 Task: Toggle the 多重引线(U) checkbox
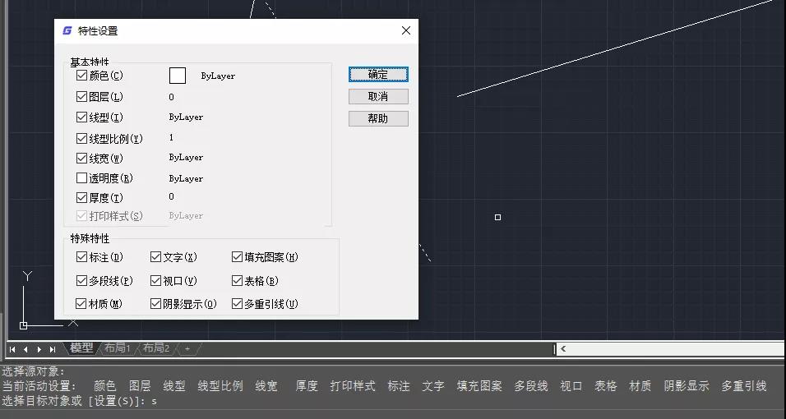(237, 304)
